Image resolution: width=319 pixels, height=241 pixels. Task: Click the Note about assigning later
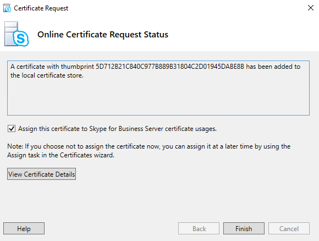click(x=148, y=151)
